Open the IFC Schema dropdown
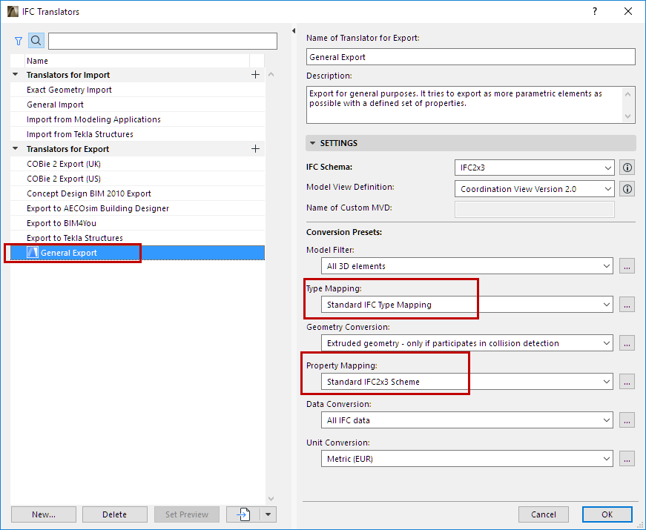 [x=534, y=168]
